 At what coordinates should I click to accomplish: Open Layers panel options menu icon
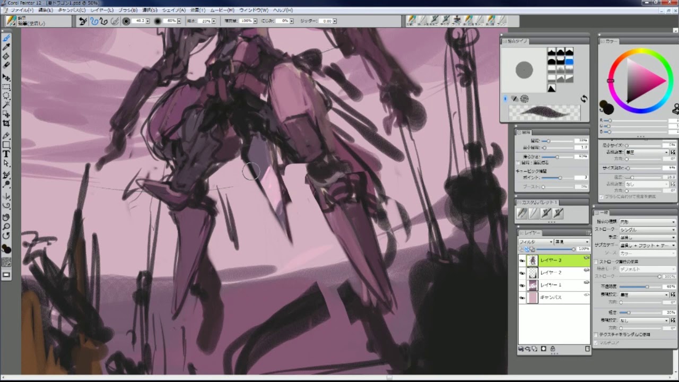588,233
